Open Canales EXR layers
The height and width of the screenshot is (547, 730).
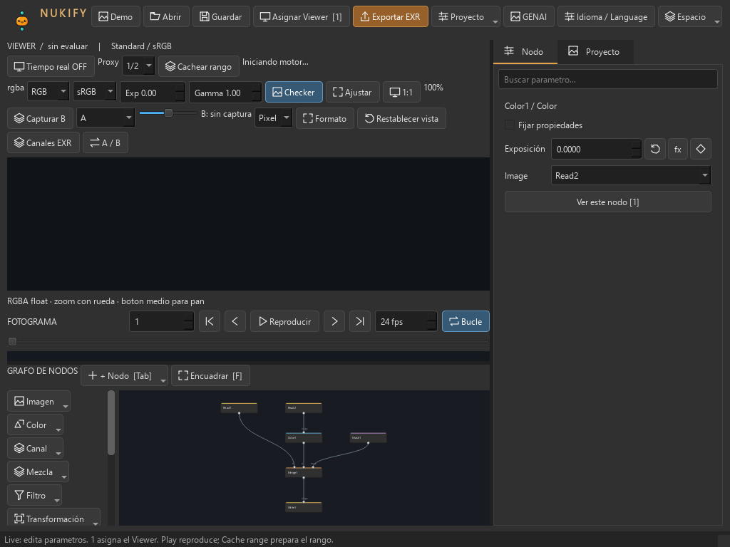[43, 142]
